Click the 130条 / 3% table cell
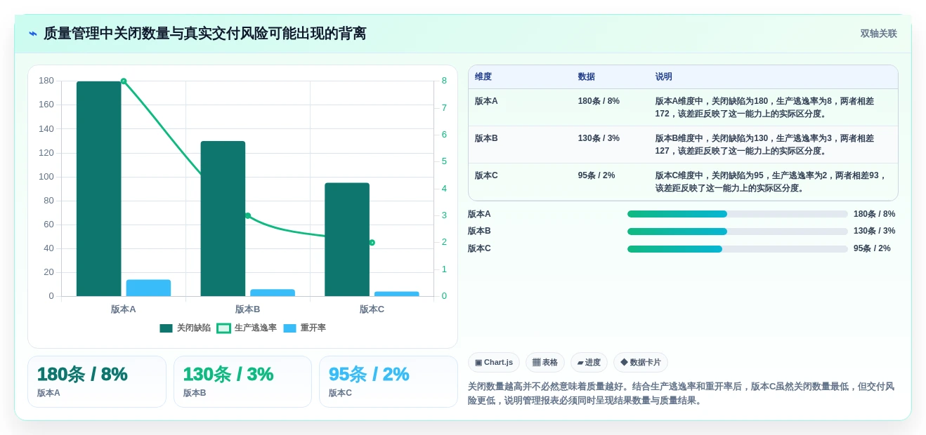The width and height of the screenshot is (926, 435). pyautogui.click(x=599, y=138)
